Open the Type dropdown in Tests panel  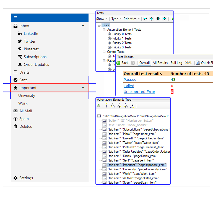pos(116,19)
